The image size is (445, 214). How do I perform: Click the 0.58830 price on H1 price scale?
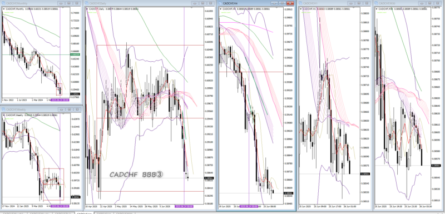[365, 13]
